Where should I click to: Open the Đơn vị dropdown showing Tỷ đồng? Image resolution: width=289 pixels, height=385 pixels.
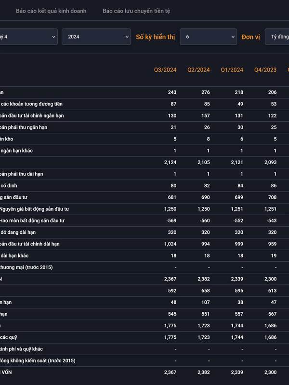tap(277, 37)
